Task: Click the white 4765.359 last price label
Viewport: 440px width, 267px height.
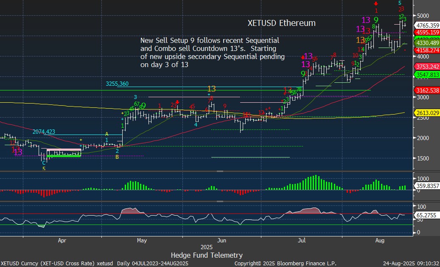Action: click(428, 25)
